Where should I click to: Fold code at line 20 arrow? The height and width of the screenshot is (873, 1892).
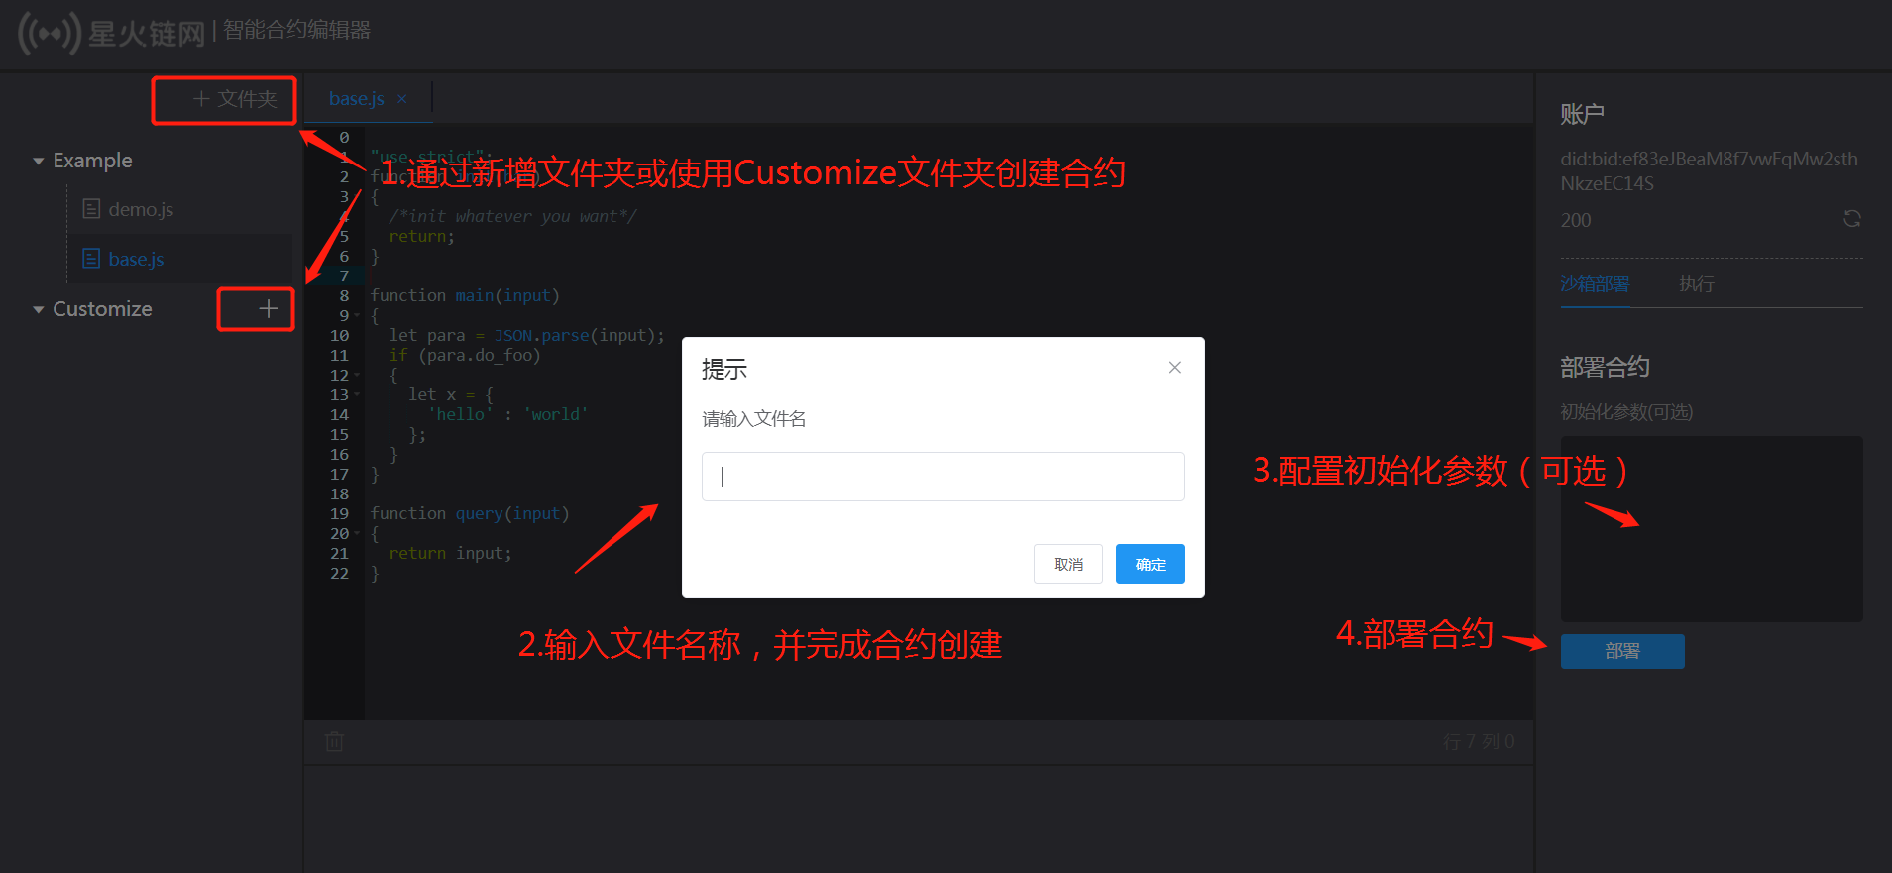coord(357,534)
